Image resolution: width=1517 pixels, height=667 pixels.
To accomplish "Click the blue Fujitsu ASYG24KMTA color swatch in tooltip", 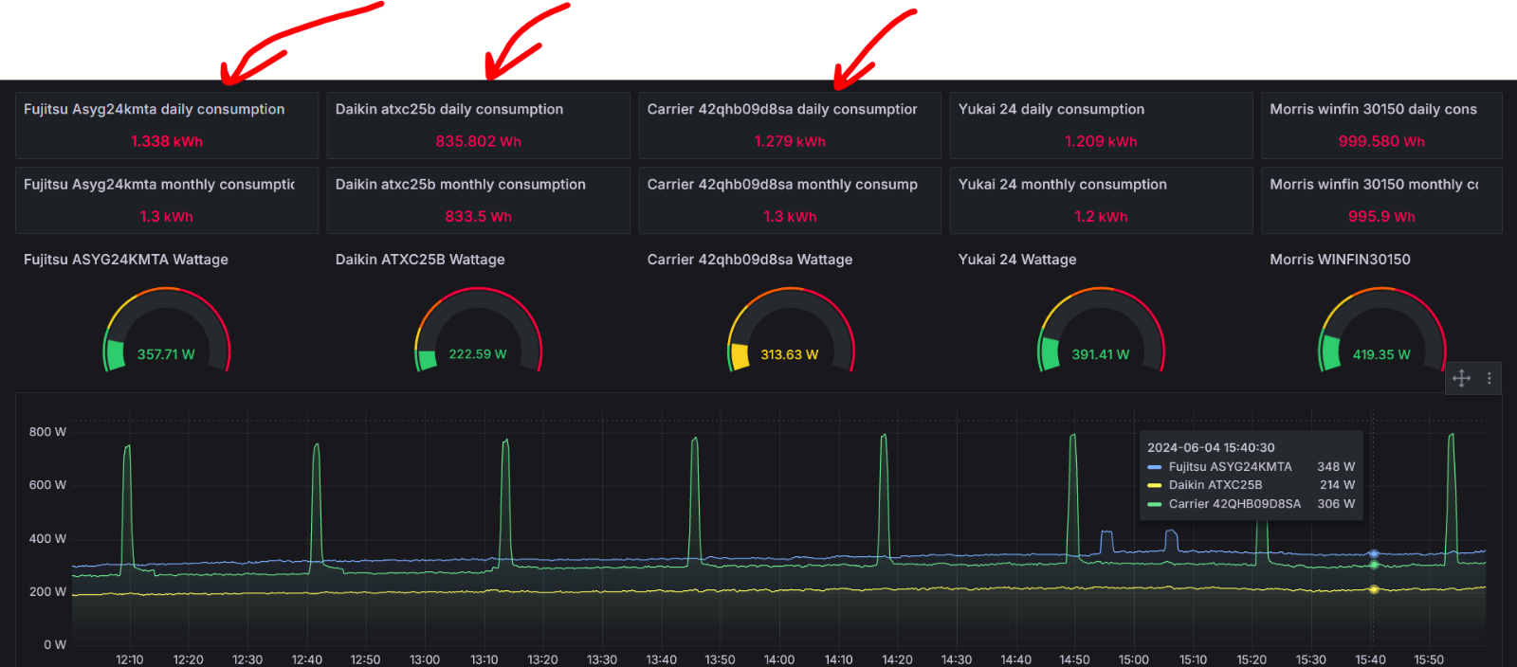I will pyautogui.click(x=1154, y=467).
